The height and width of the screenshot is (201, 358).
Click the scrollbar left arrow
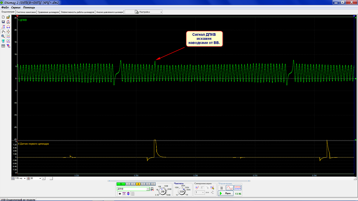click(44, 178)
